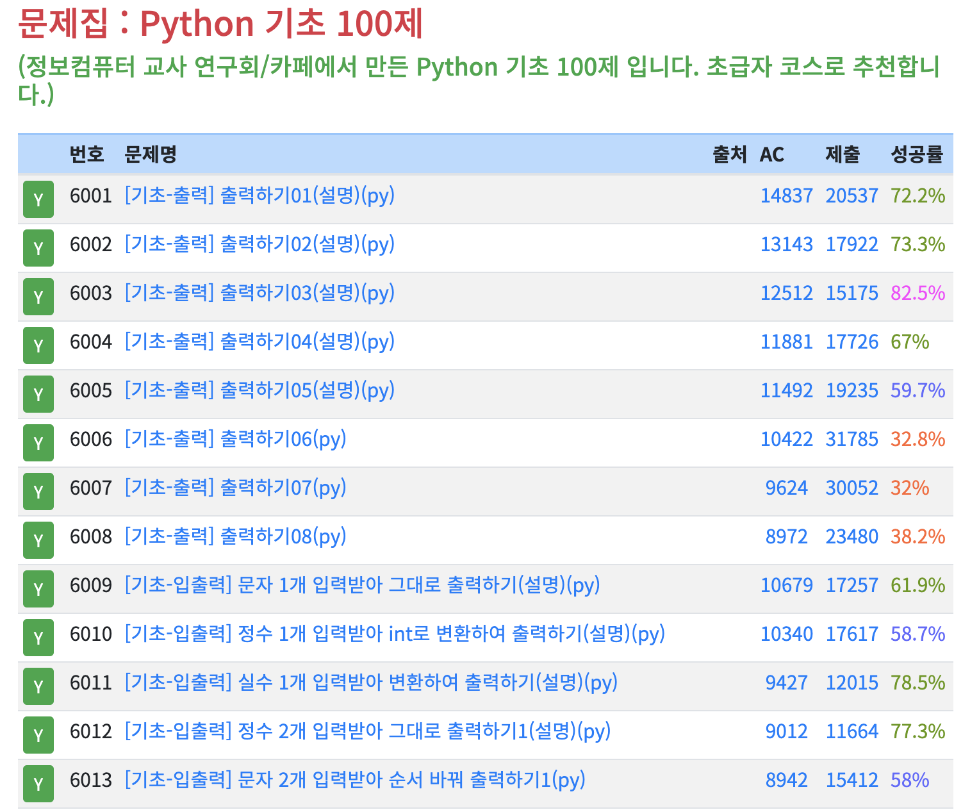
Task: Select the Y status badge on row 6003
Action: [38, 297]
